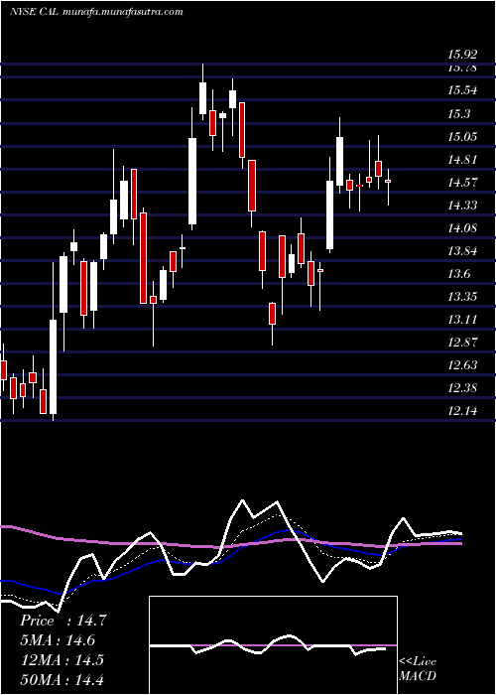
Task: Click the 15.3 price axis label
Action: coord(458,113)
